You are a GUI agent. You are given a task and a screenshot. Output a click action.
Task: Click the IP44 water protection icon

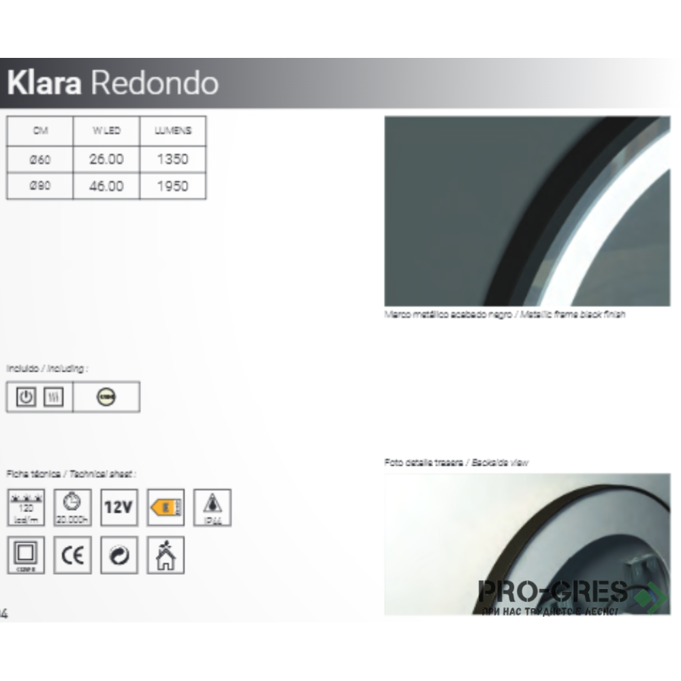click(x=212, y=507)
